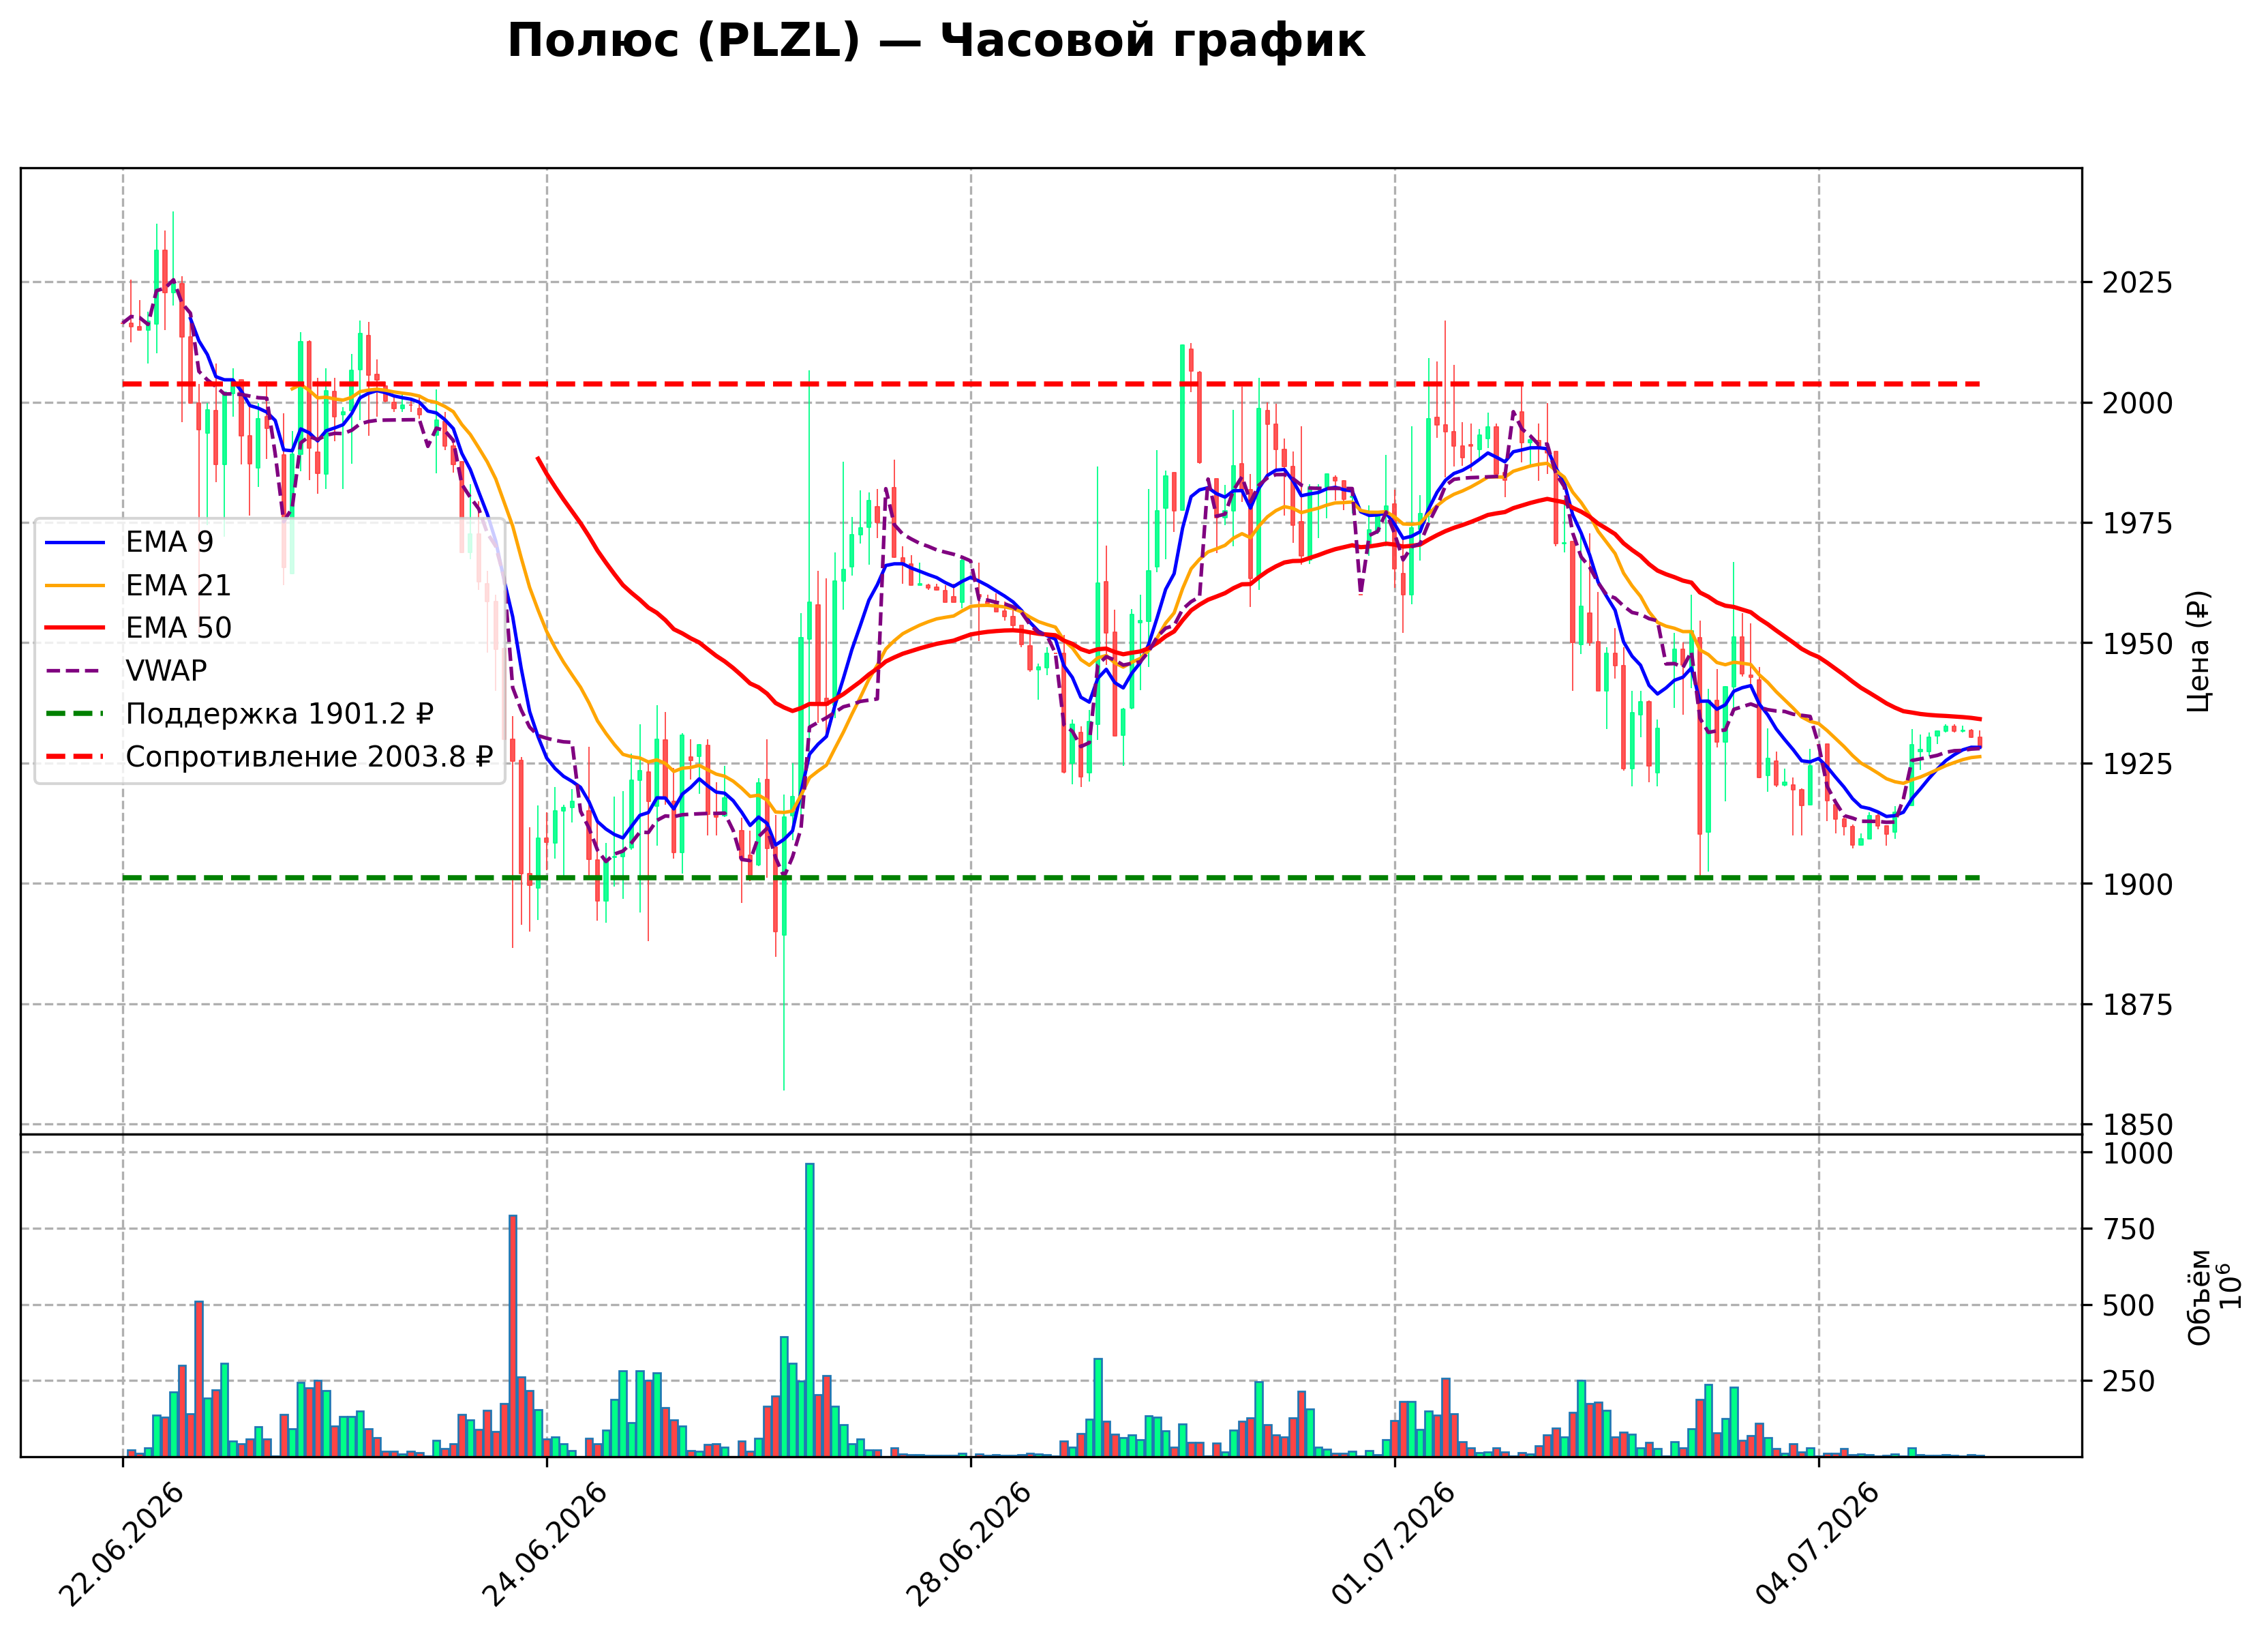The height and width of the screenshot is (1632, 2268).
Task: Click the 22.06.2026 date label
Action: 121,1544
